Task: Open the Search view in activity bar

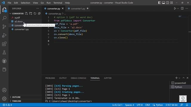Action: pos(4,18)
